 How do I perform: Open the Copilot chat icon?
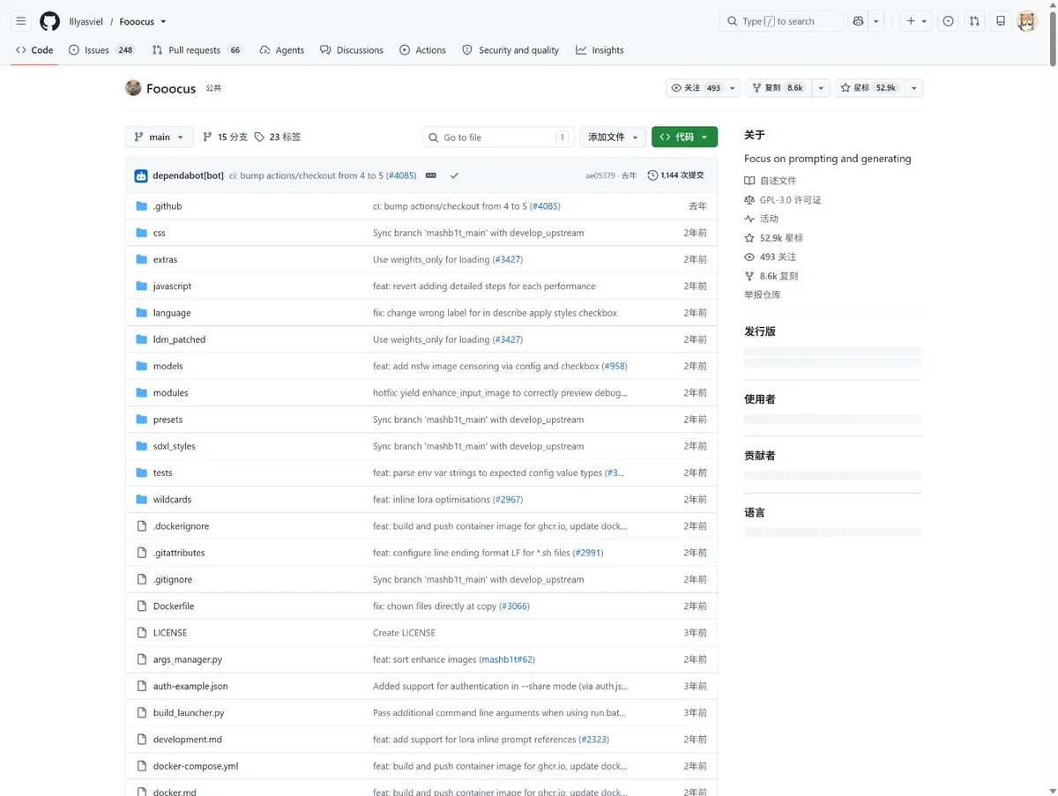click(858, 21)
